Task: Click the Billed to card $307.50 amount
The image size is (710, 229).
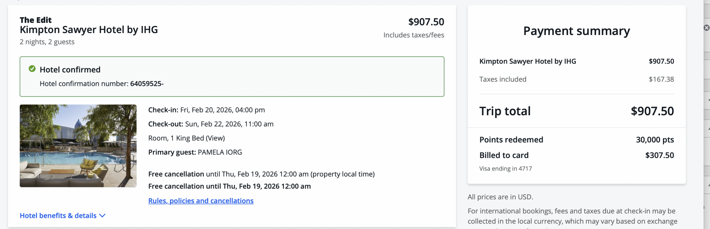Action: pos(659,155)
